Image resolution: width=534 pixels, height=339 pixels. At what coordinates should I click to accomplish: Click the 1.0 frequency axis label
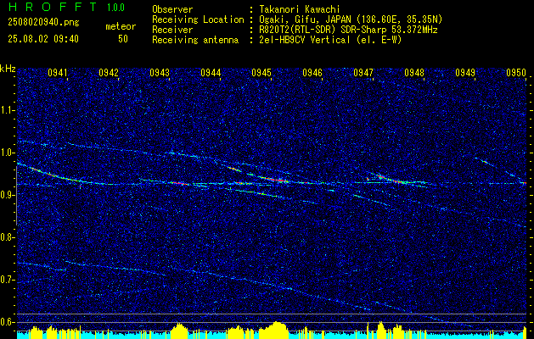7,153
